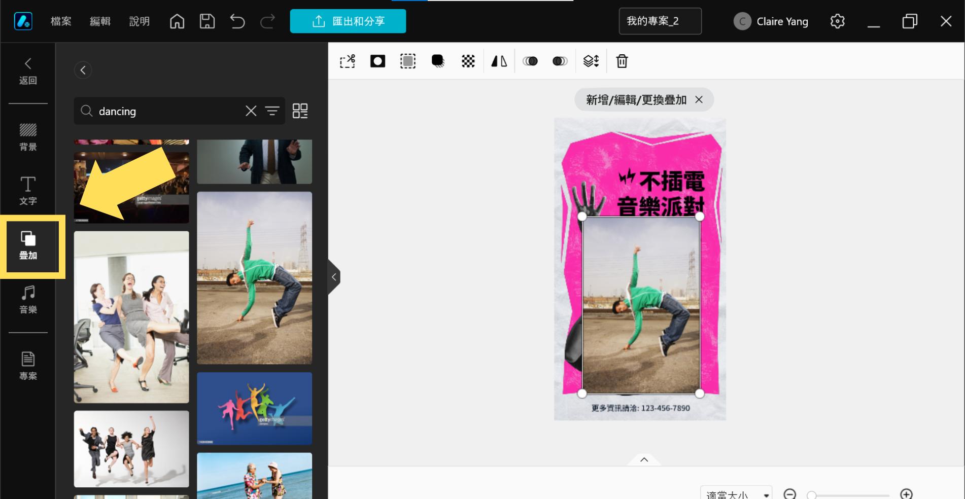Open the opacity checkerboard tool
The height and width of the screenshot is (499, 965).
tap(468, 61)
